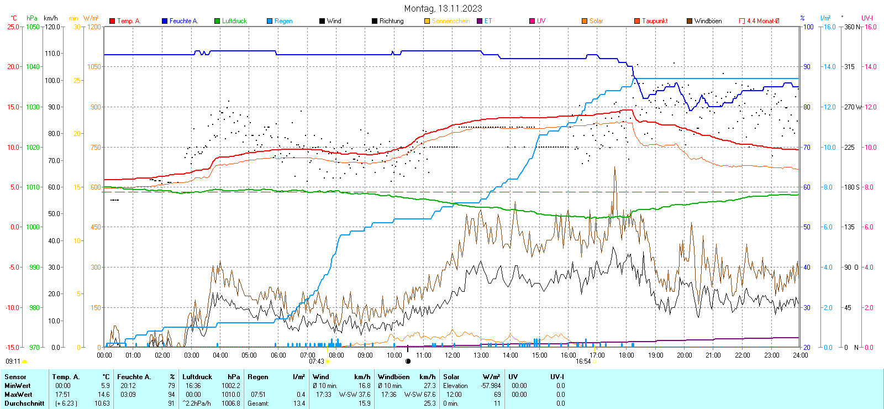Click the green Luftdruck legend square
This screenshot has height=409, width=884.
point(217,21)
